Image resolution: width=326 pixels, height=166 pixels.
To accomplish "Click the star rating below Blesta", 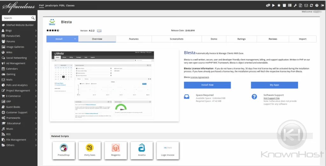I will click(53, 31).
